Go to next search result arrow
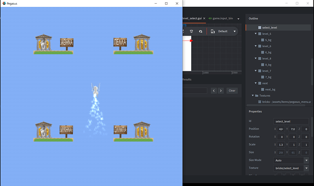The width and height of the screenshot is (314, 186). (x=221, y=90)
